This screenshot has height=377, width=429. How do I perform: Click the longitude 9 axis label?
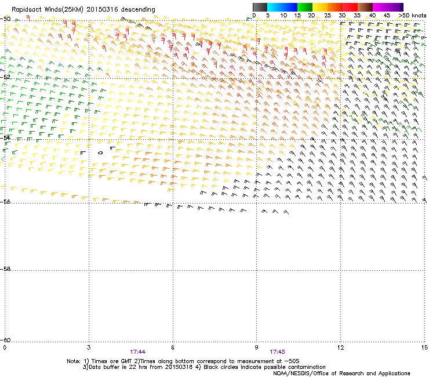pyautogui.click(x=256, y=347)
